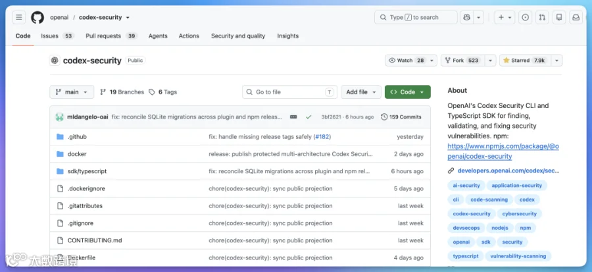Click the branch icon beside 19 Branches
Viewport: 592px width, 272px height.
click(x=103, y=92)
